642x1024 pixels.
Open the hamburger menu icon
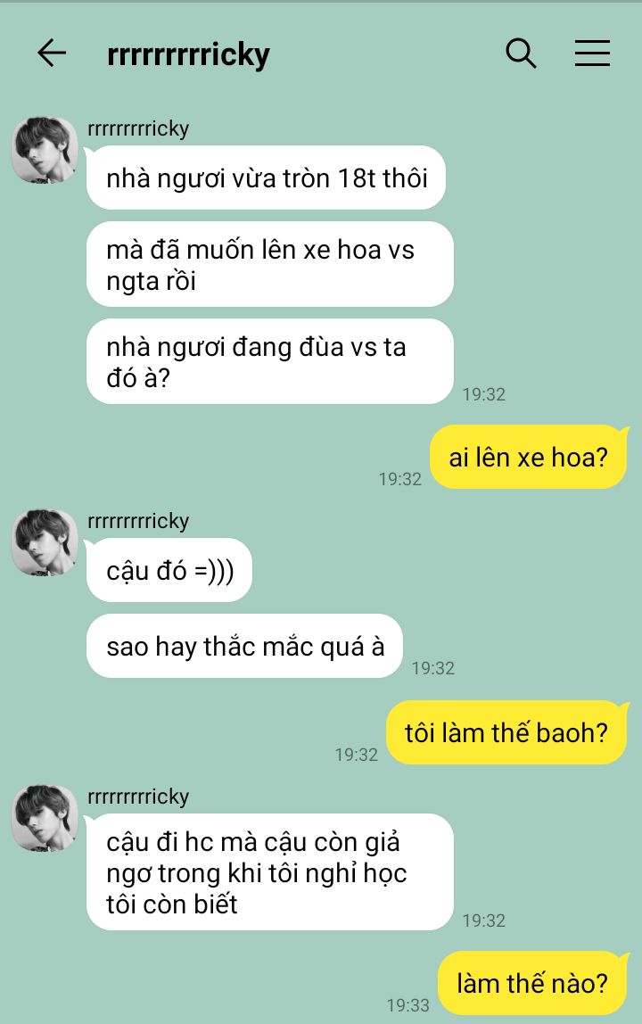pyautogui.click(x=592, y=53)
